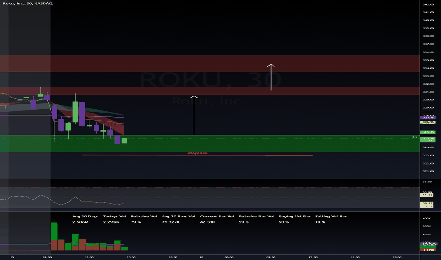Click the 342.00 price axis label

(x=428, y=5)
